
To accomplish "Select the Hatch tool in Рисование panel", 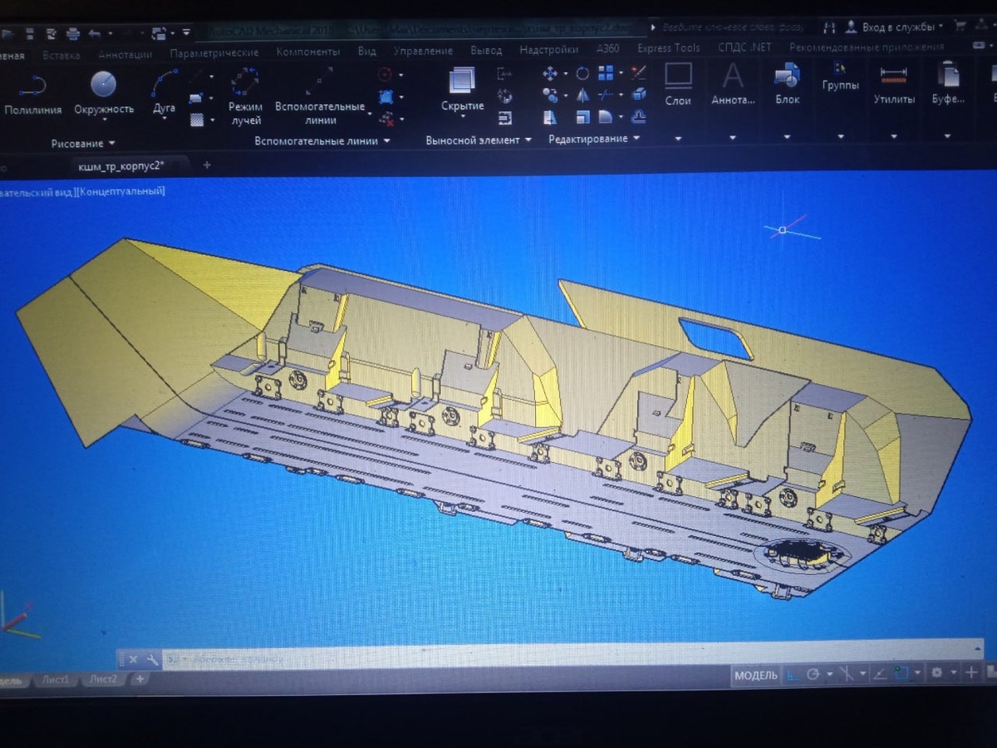I will coord(197,120).
